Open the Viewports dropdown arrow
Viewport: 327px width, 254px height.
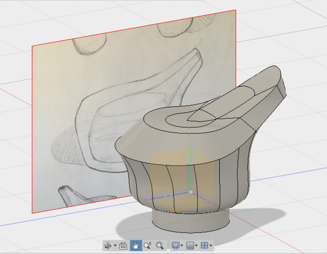211,246
